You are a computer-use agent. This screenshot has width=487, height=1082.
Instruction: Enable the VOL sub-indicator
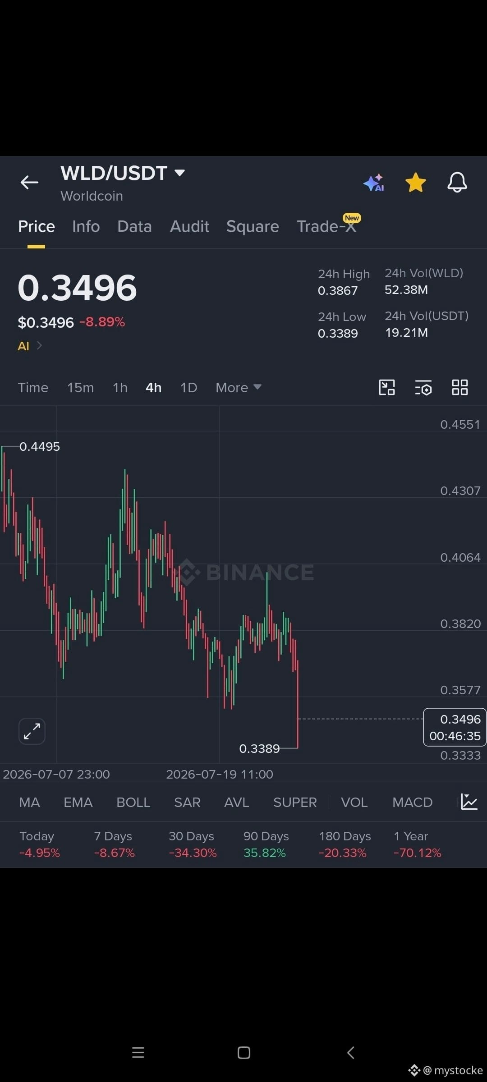point(354,802)
